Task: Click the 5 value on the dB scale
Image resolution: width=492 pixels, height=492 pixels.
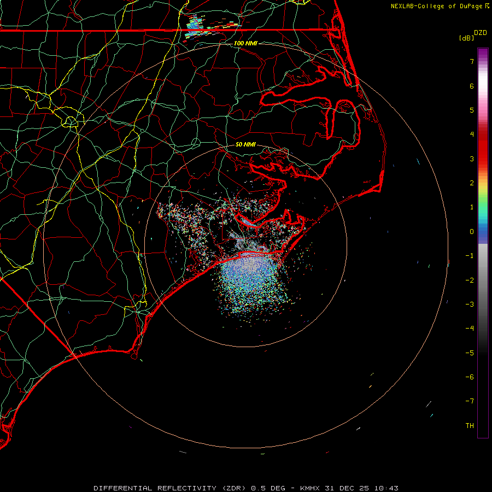Action: pyautogui.click(x=471, y=110)
